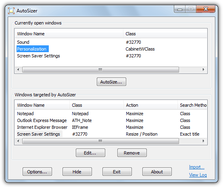Hide AutoSizer with the Hide button

(x=77, y=172)
